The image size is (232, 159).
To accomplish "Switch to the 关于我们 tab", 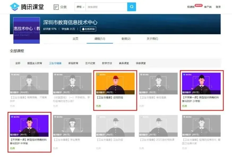I will (152, 39).
